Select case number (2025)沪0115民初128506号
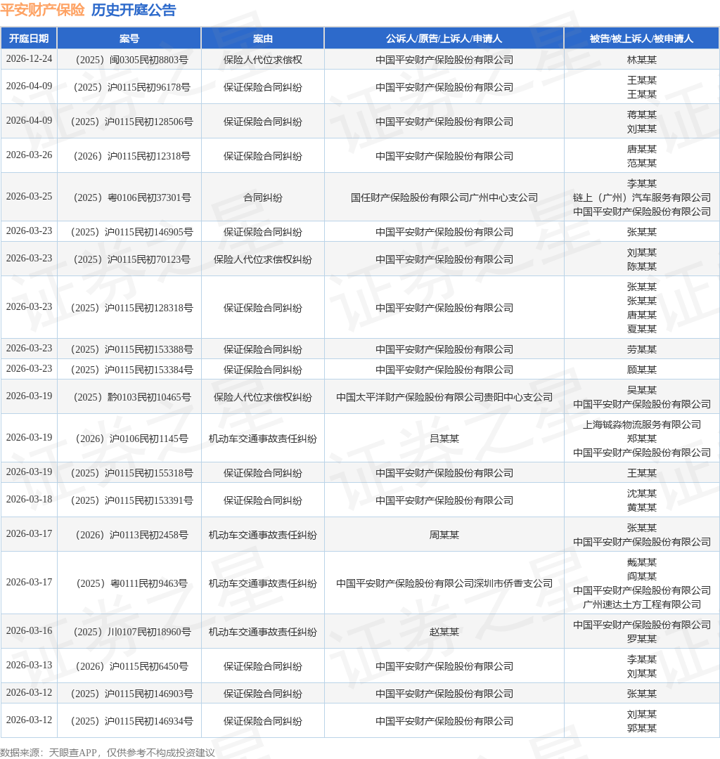 click(x=129, y=122)
